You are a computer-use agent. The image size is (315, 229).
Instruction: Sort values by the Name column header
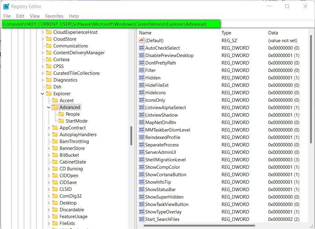(178, 33)
